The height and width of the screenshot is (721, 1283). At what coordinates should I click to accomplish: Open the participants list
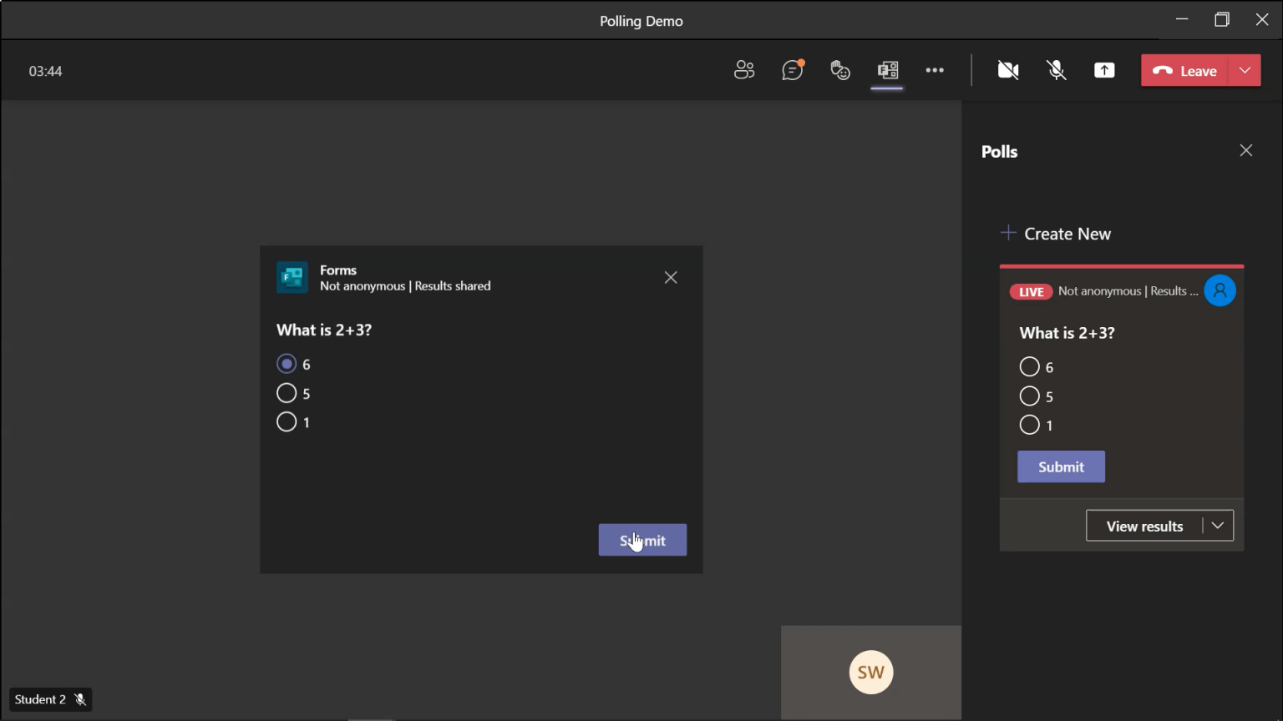(x=744, y=70)
